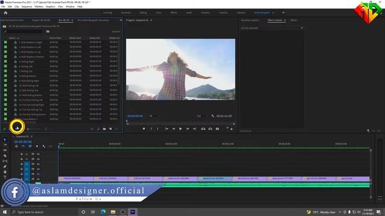Click label color swatch of 5 Rolling Right
Viewport: 385px width, 216px height.
5,61
